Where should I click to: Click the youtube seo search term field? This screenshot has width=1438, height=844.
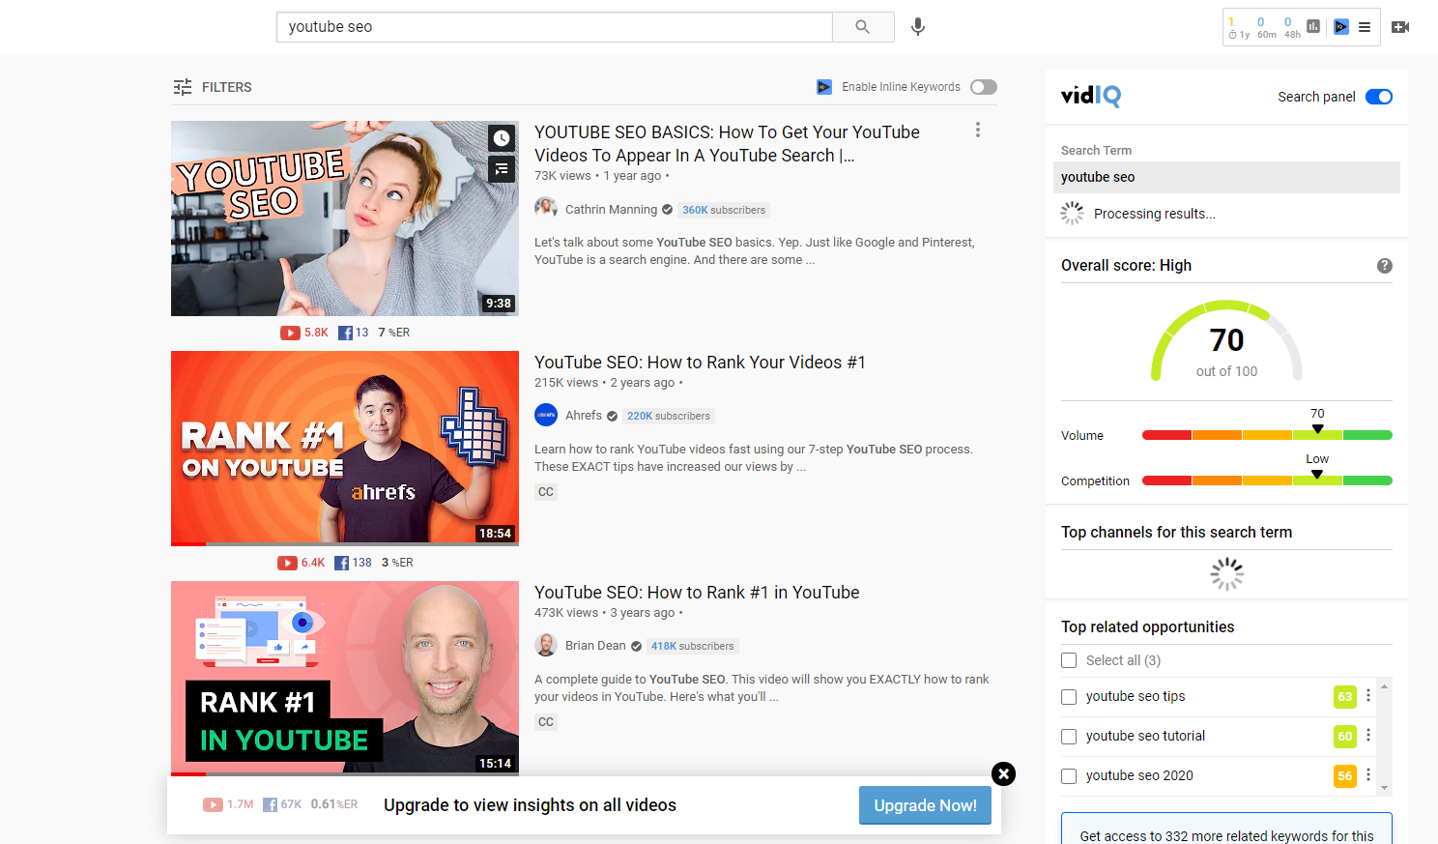tap(1226, 177)
